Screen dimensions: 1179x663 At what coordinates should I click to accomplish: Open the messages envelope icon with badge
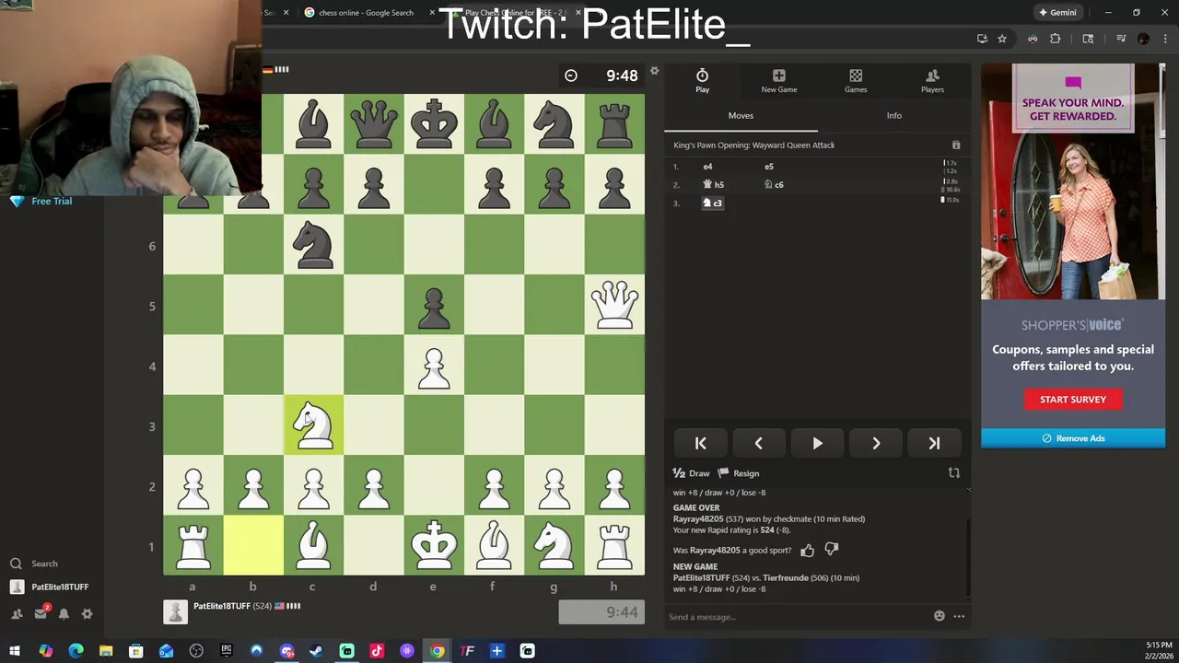tap(41, 613)
